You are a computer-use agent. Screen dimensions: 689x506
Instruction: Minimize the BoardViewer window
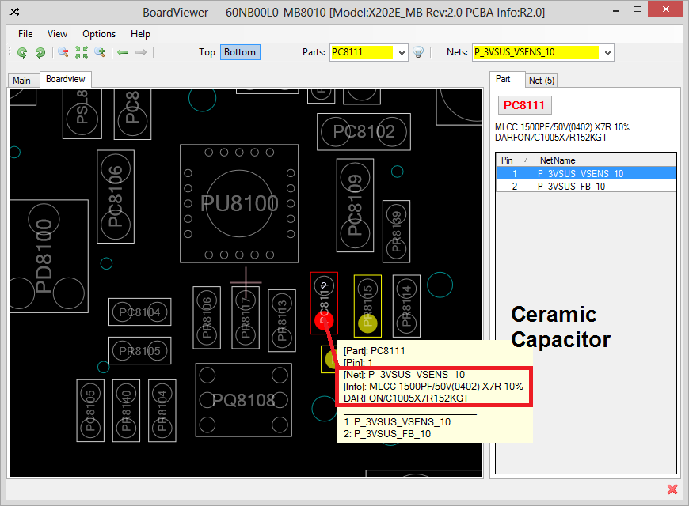pyautogui.click(x=616, y=10)
